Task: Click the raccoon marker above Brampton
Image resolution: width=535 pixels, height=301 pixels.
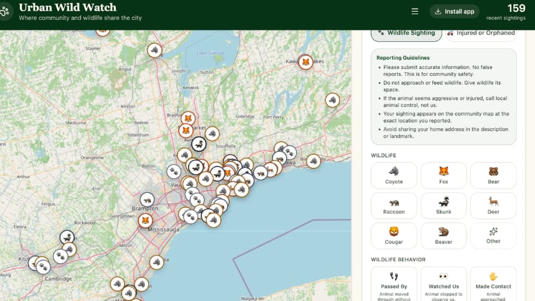Action: pyautogui.click(x=147, y=200)
